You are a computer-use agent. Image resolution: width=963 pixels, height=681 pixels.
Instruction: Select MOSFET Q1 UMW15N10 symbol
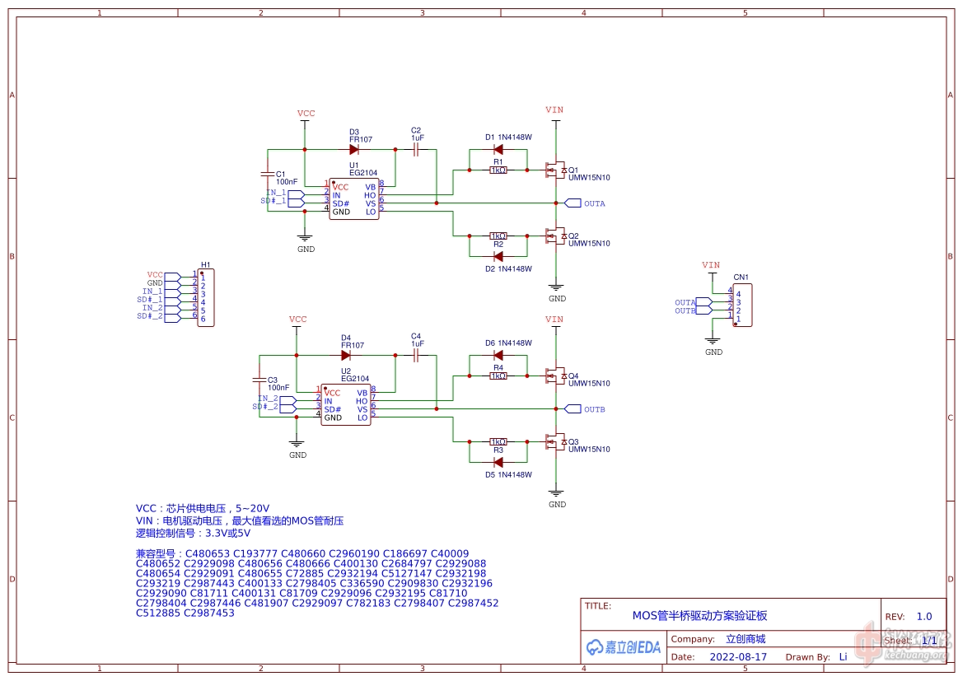(x=556, y=170)
